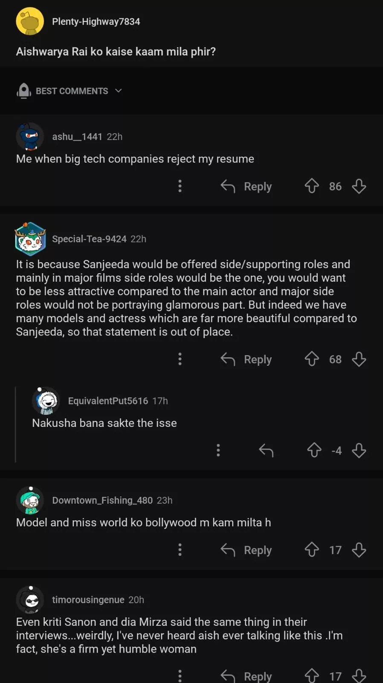Upvote Special-Tea-9424's comment about Sanjeeda
Image resolution: width=383 pixels, height=683 pixels.
tap(312, 359)
